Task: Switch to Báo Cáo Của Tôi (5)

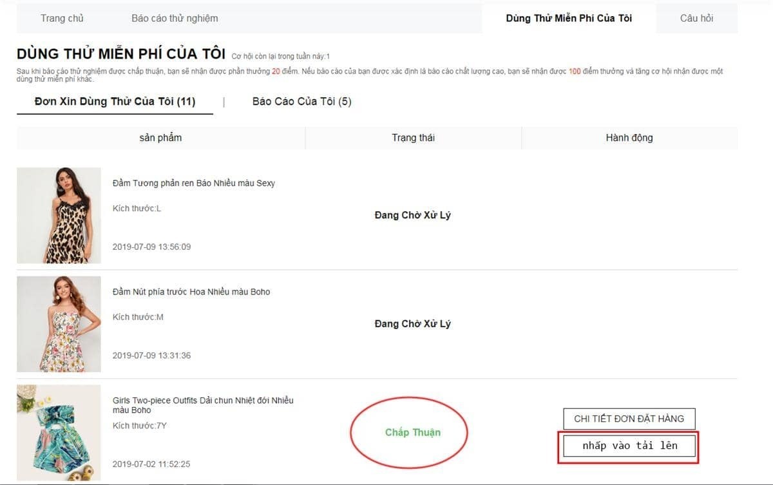Action: click(301, 101)
